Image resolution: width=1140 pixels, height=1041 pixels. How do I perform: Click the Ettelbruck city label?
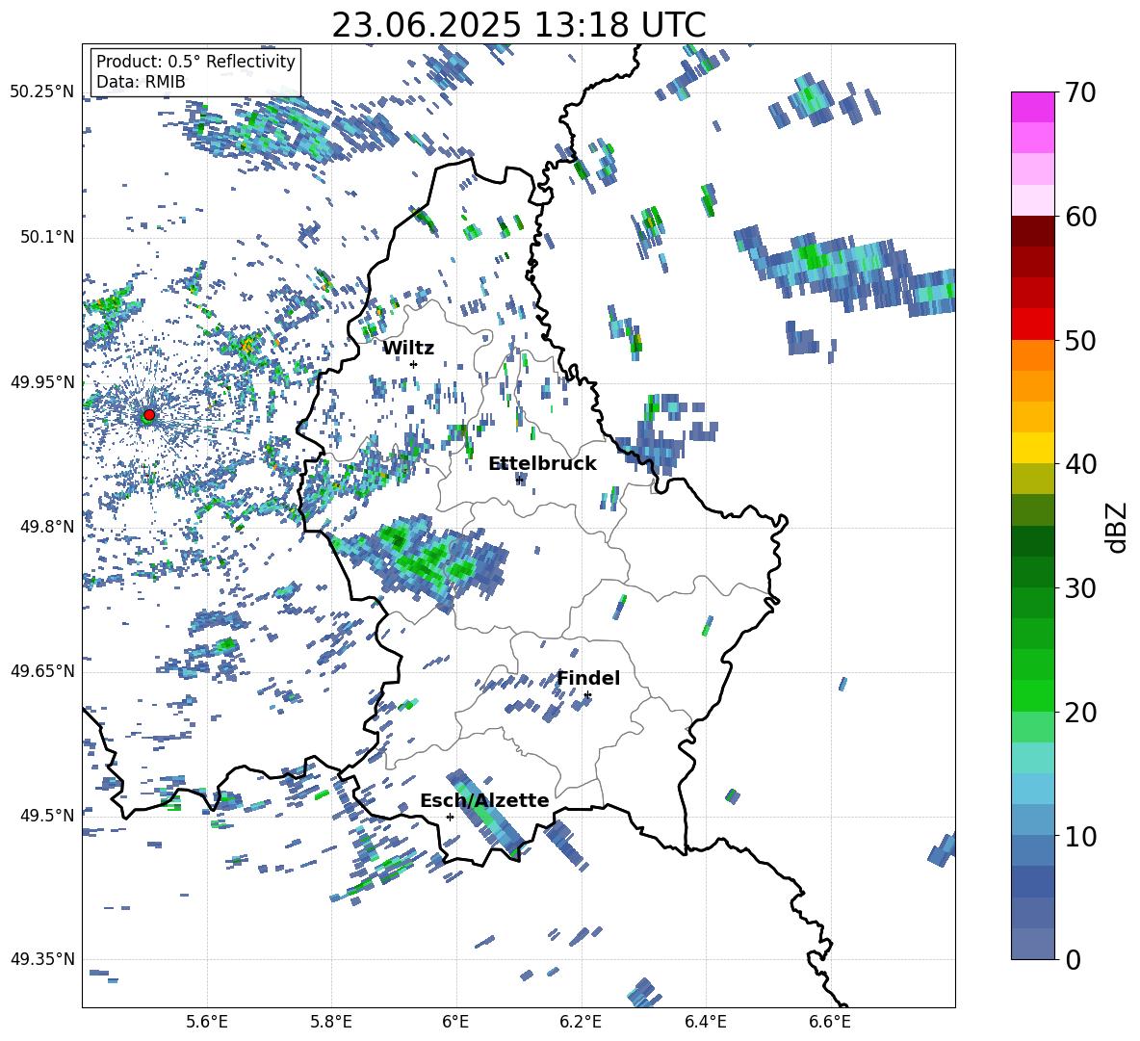point(542,464)
